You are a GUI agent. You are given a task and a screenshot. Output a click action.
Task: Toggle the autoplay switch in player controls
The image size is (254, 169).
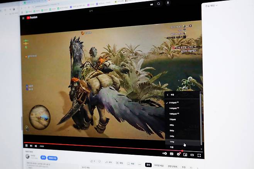pos(164,153)
